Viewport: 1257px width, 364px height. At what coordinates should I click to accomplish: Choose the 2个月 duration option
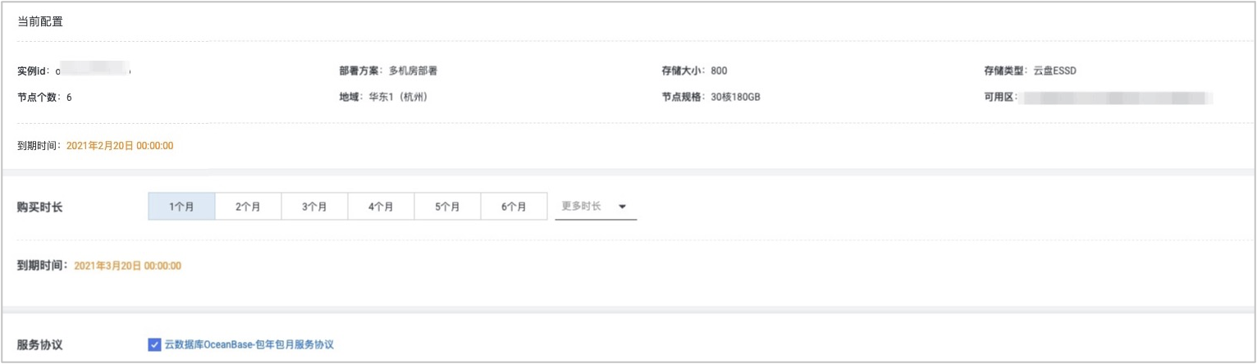click(x=248, y=207)
